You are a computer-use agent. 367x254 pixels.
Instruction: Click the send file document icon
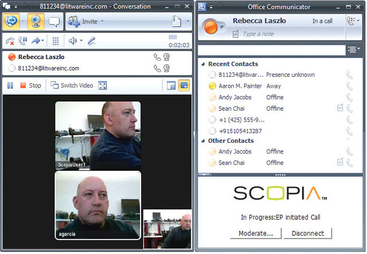[176, 21]
